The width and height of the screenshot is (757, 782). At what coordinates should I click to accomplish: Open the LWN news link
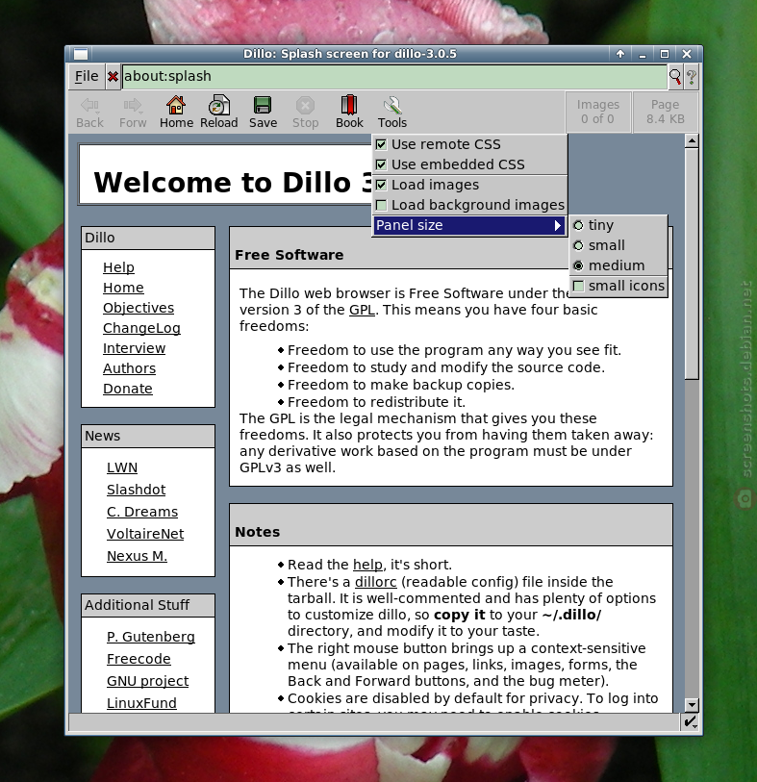tap(122, 467)
